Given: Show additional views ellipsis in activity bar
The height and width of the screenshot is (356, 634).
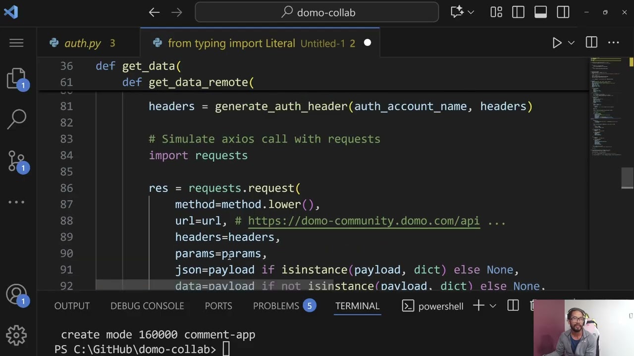Looking at the screenshot, I should [x=16, y=202].
